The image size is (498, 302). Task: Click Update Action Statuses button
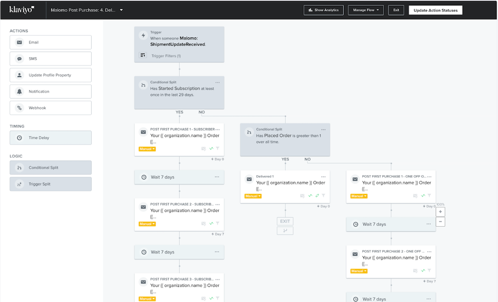tap(436, 10)
